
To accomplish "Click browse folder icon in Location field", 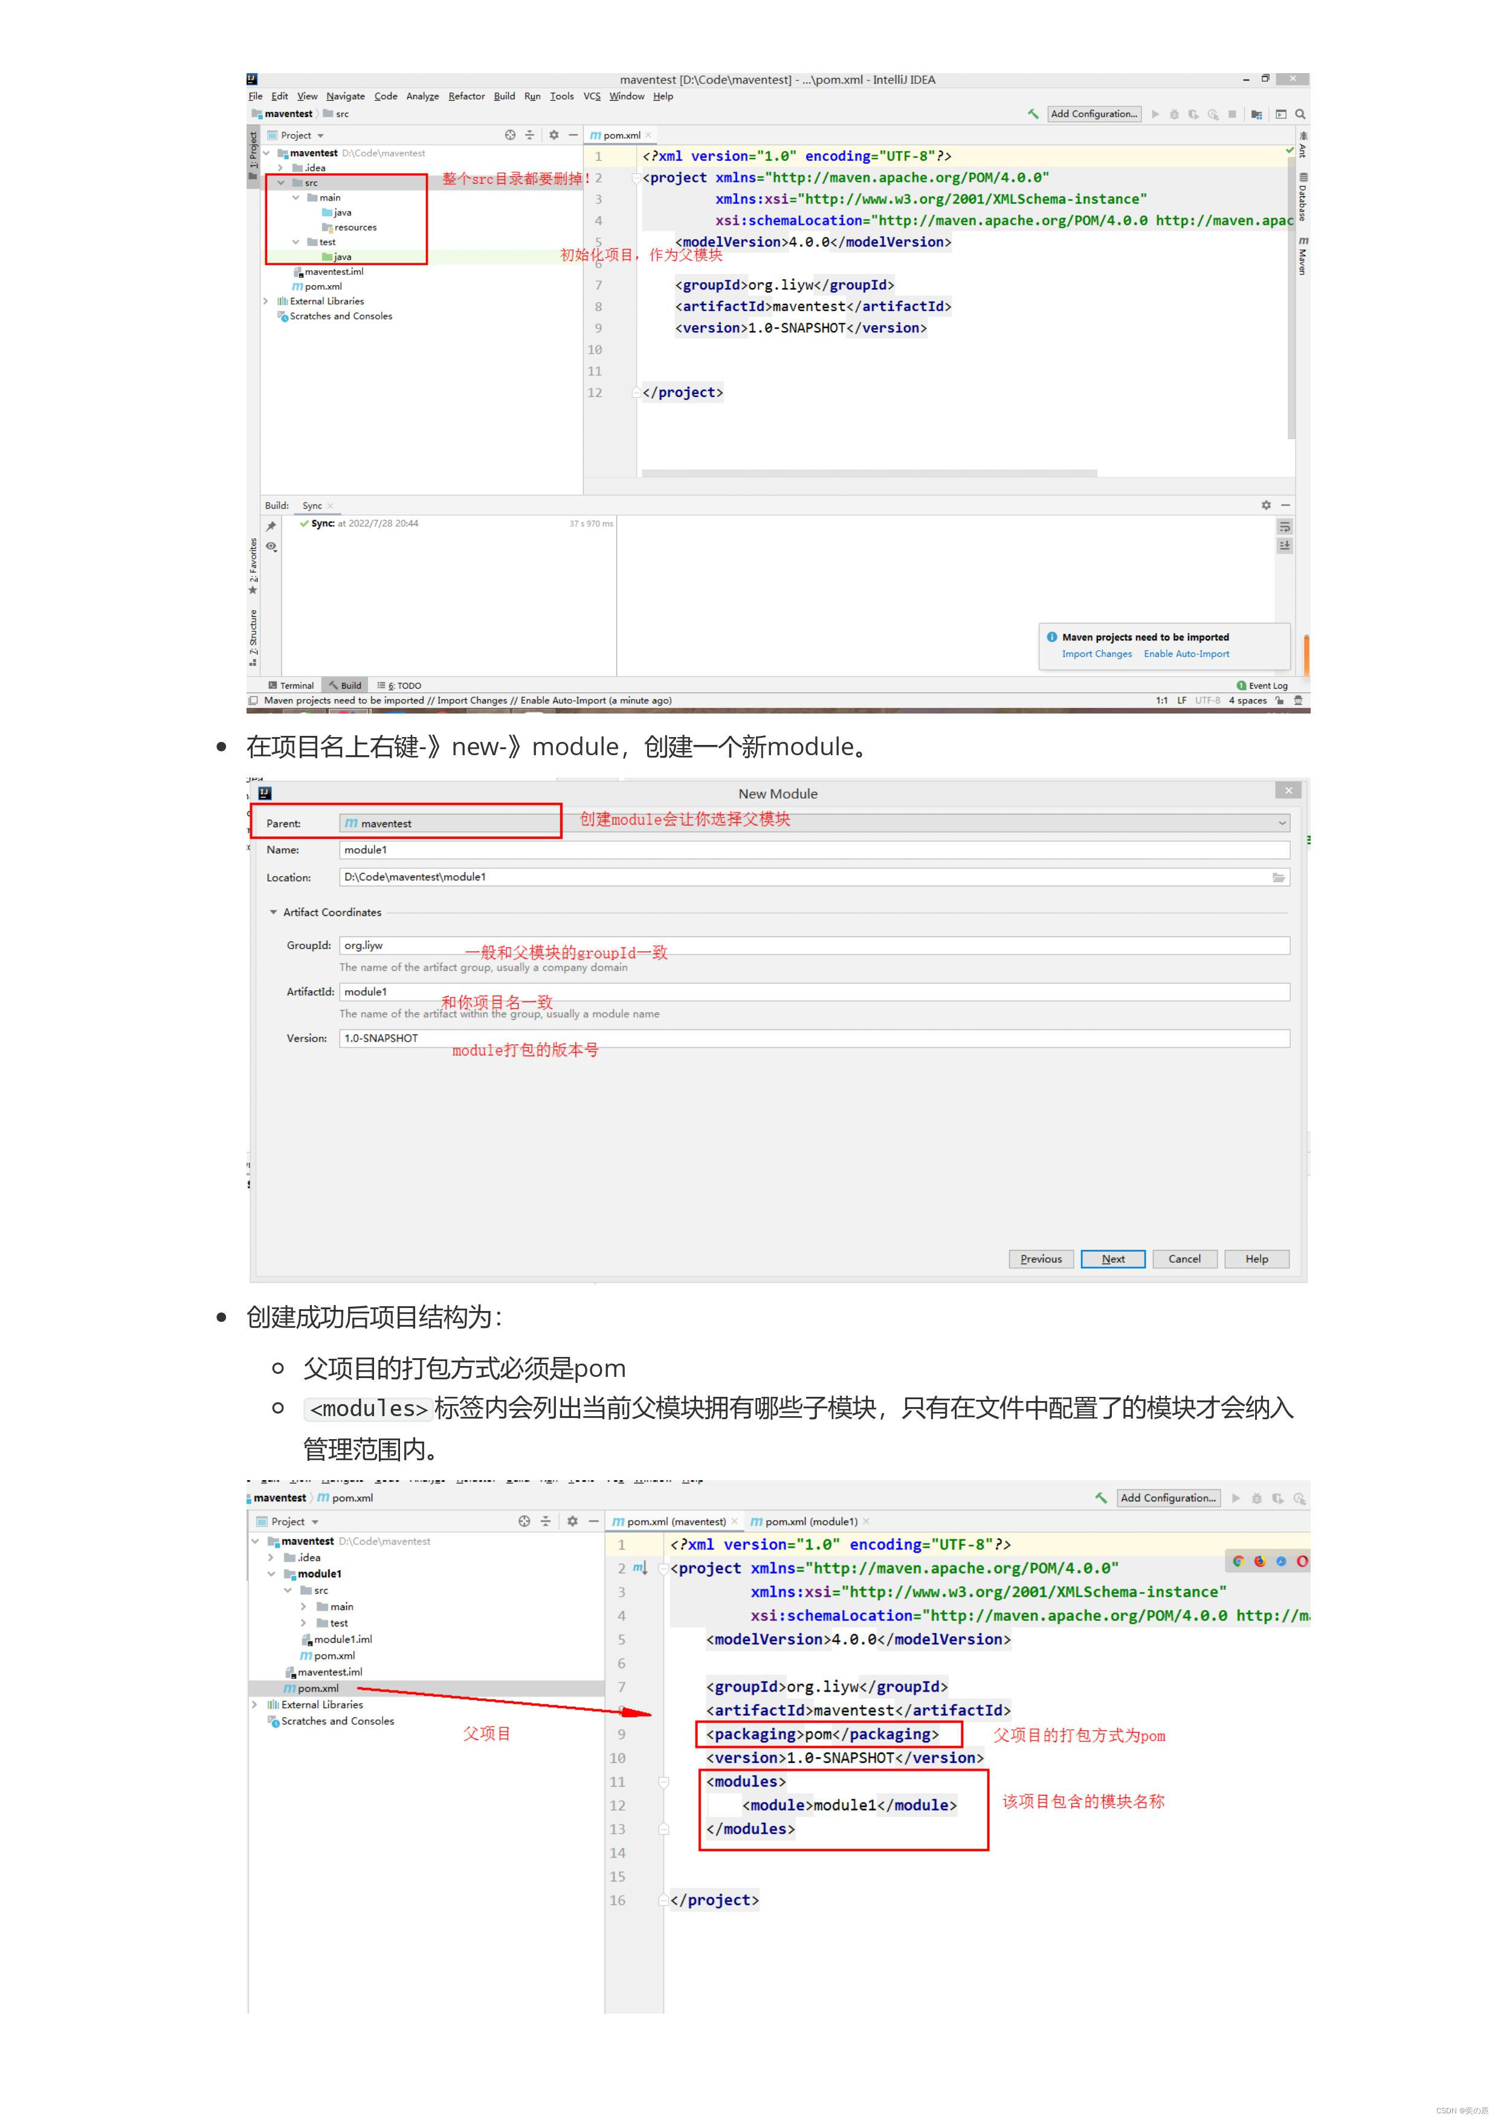I will click(x=1278, y=877).
